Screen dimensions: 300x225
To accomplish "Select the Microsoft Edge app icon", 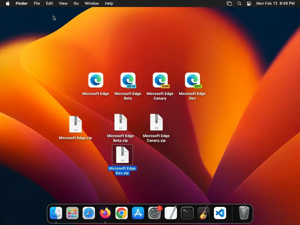I will point(96,80).
